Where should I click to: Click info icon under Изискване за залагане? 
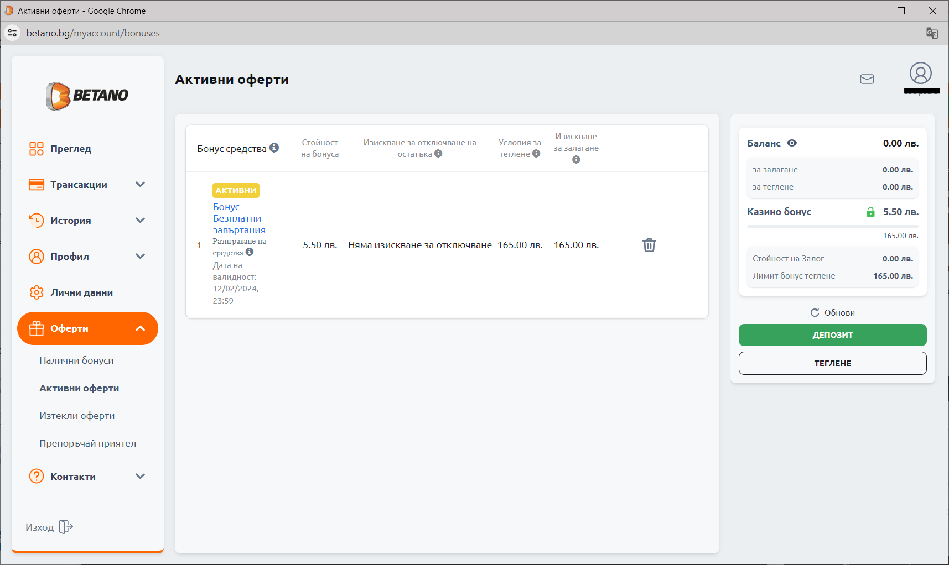[576, 160]
